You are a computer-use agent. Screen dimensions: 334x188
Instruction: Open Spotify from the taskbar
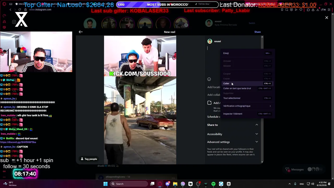(213, 184)
